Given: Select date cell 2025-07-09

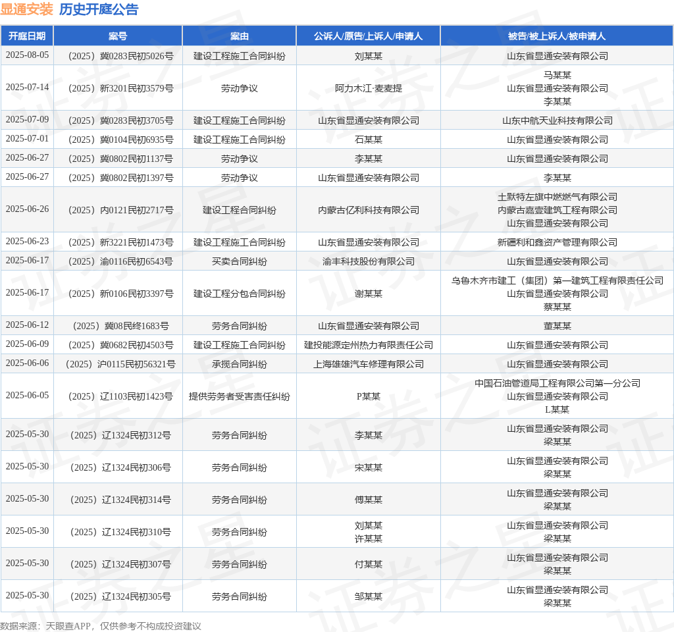Looking at the screenshot, I should click(x=27, y=120).
